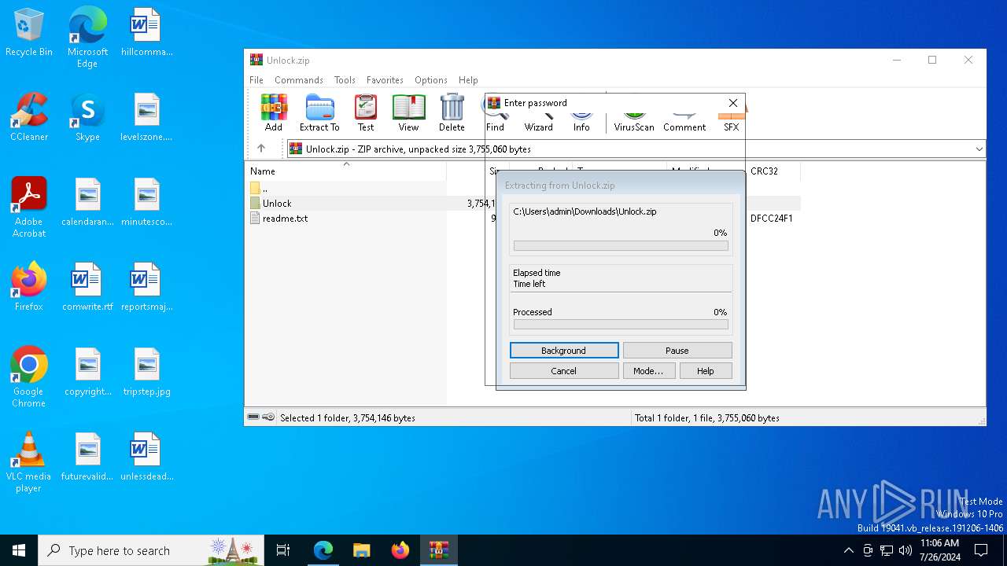Screen dimensions: 1007x566
Task: Open the File menu
Action: click(x=256, y=80)
